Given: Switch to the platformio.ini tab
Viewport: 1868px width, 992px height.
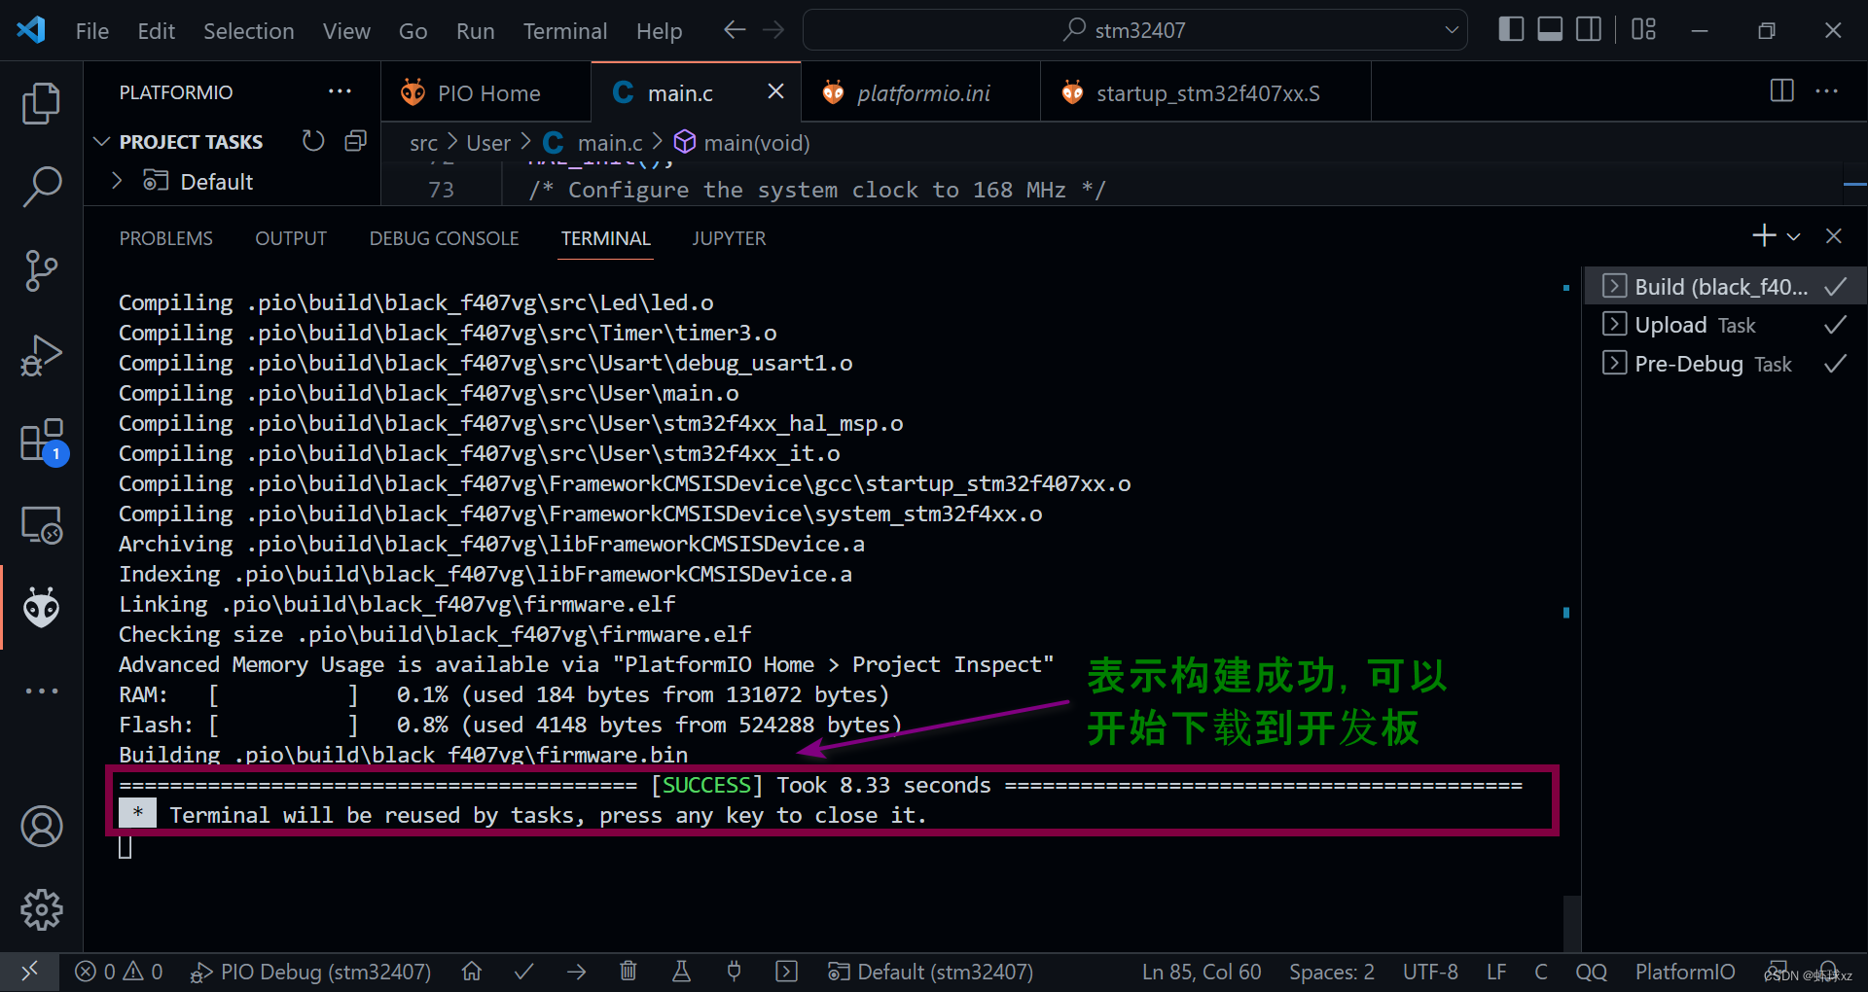Looking at the screenshot, I should click(x=920, y=93).
